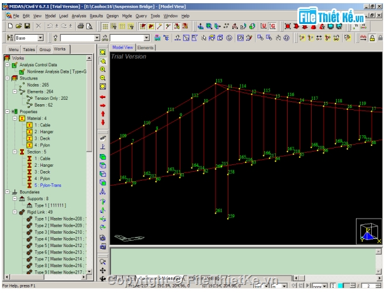The image size is (385, 295).
Task: Click the 3D view orientation cube widget
Action: pos(369,231)
